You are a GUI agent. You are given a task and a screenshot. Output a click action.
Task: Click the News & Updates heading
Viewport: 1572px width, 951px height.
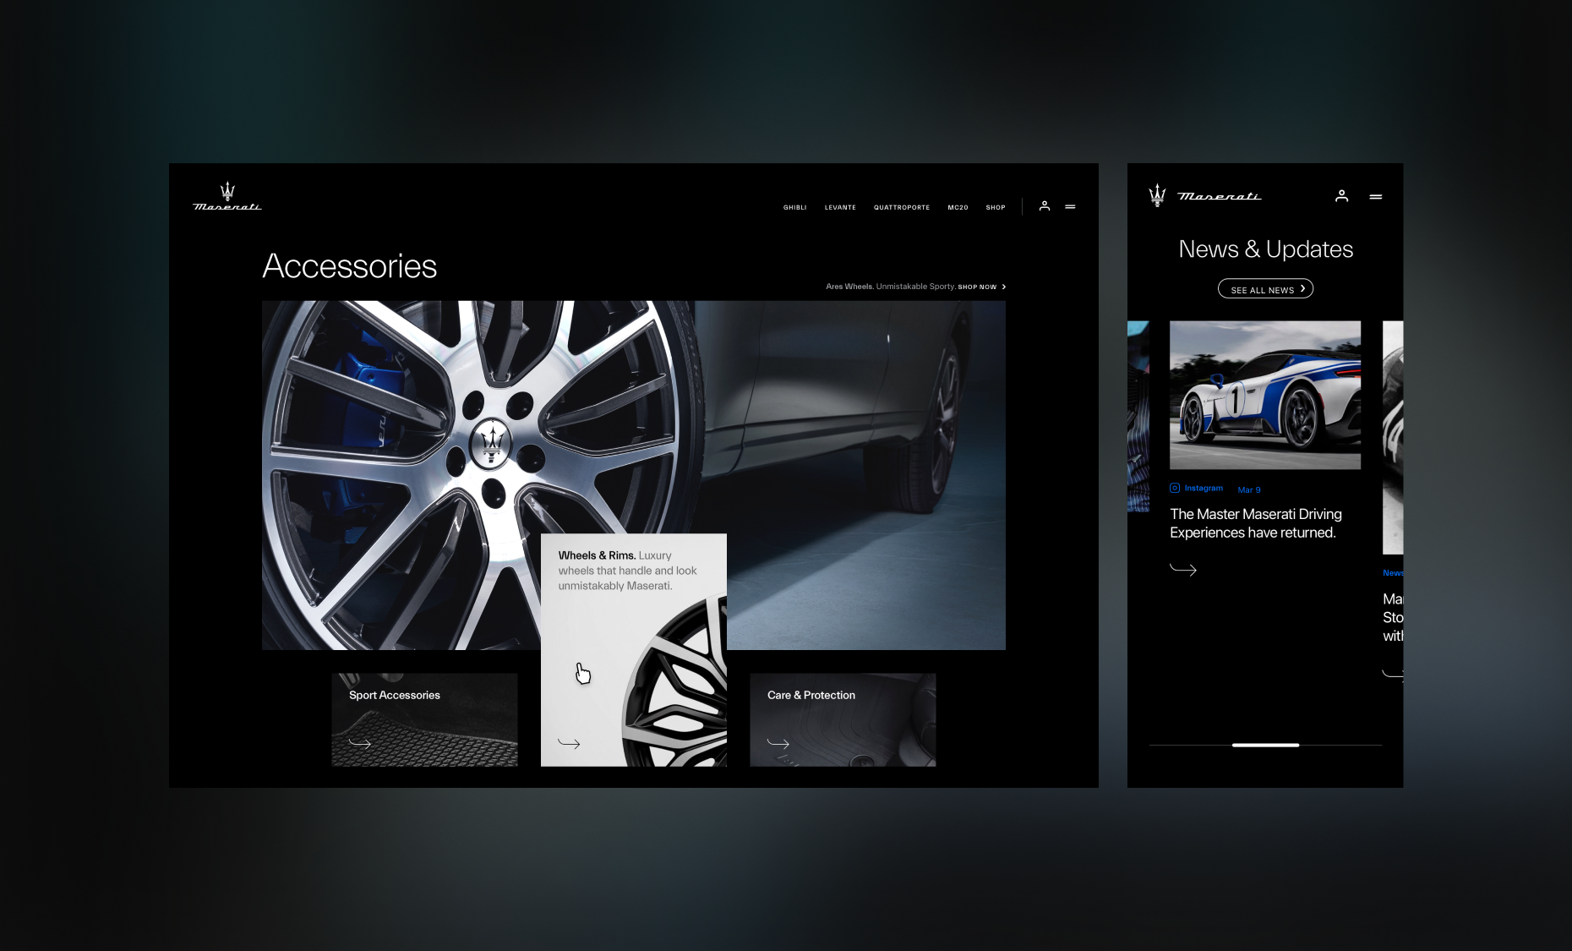coord(1266,249)
